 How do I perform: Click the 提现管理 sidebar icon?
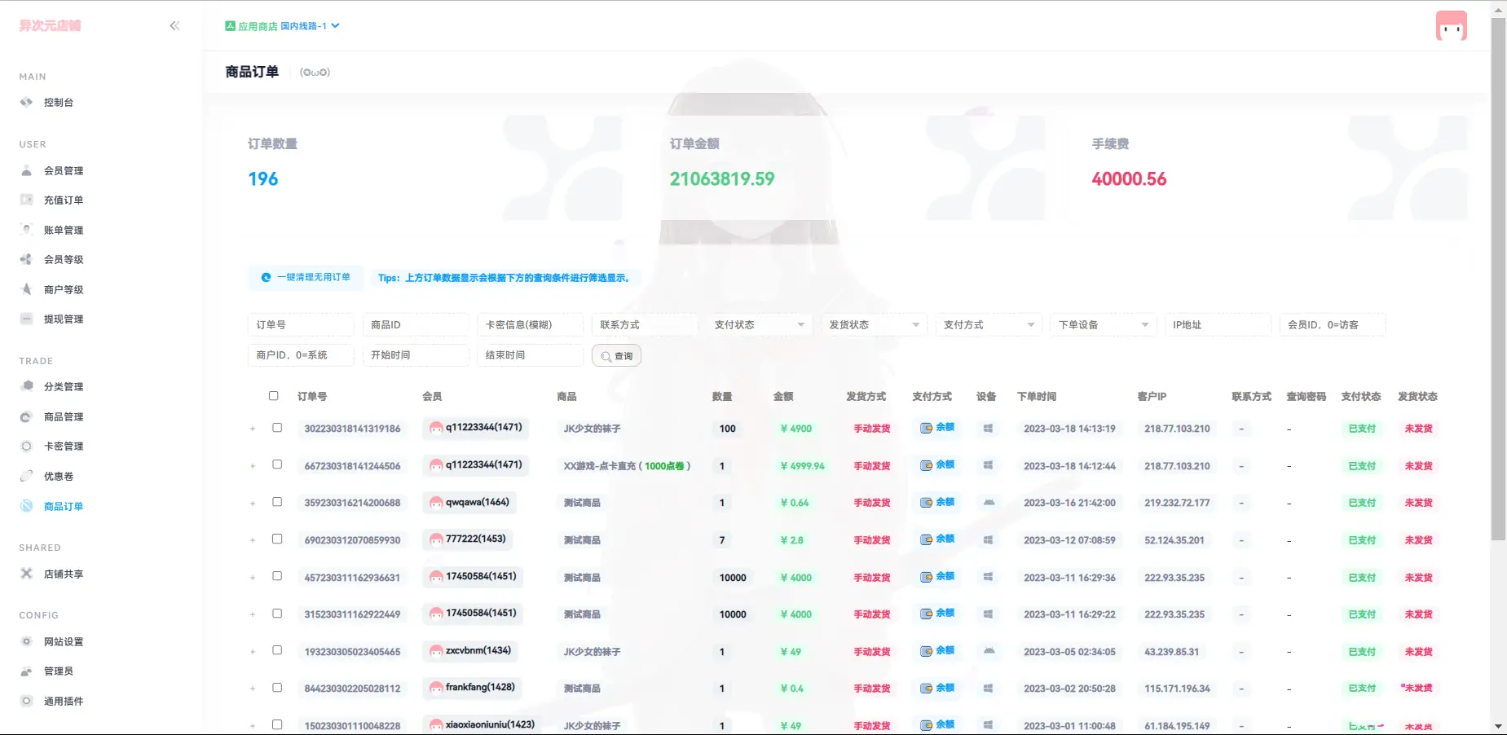click(x=26, y=319)
